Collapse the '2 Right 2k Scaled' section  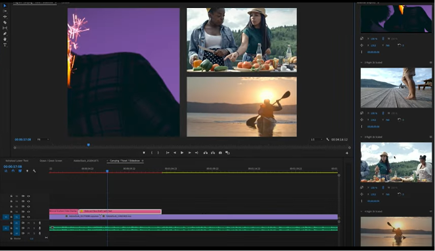tap(361, 62)
